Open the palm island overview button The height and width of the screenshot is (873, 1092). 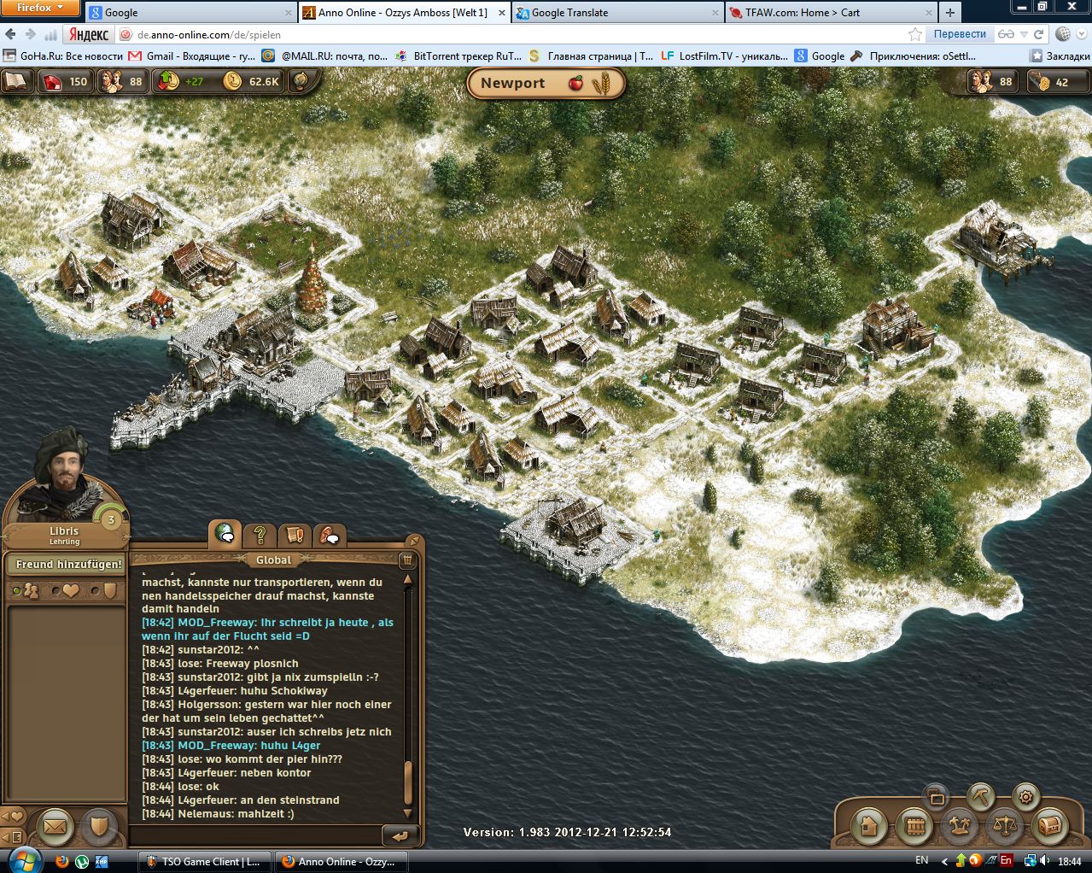click(958, 825)
